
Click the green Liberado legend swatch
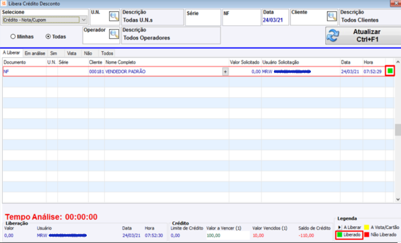point(339,235)
